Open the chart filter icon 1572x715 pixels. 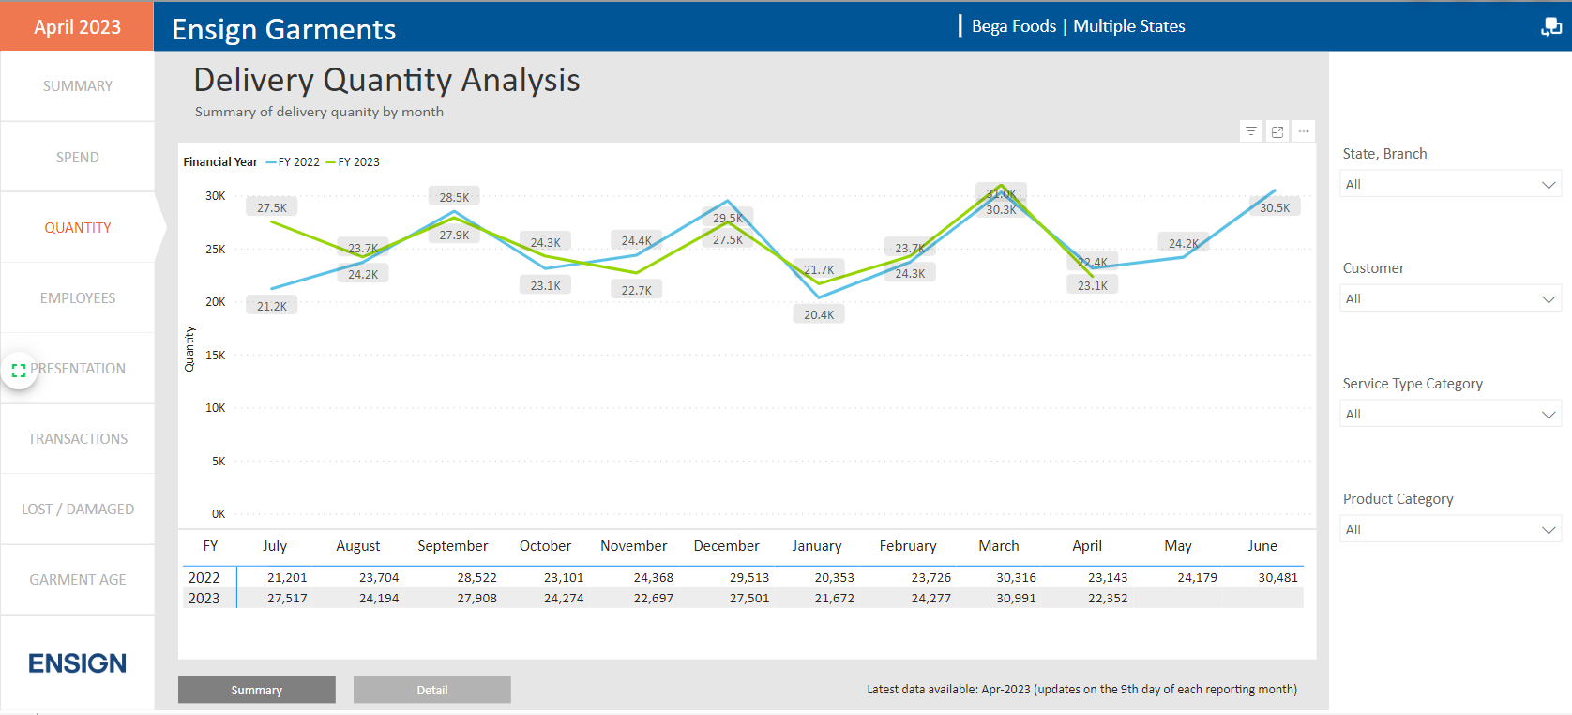(x=1250, y=131)
